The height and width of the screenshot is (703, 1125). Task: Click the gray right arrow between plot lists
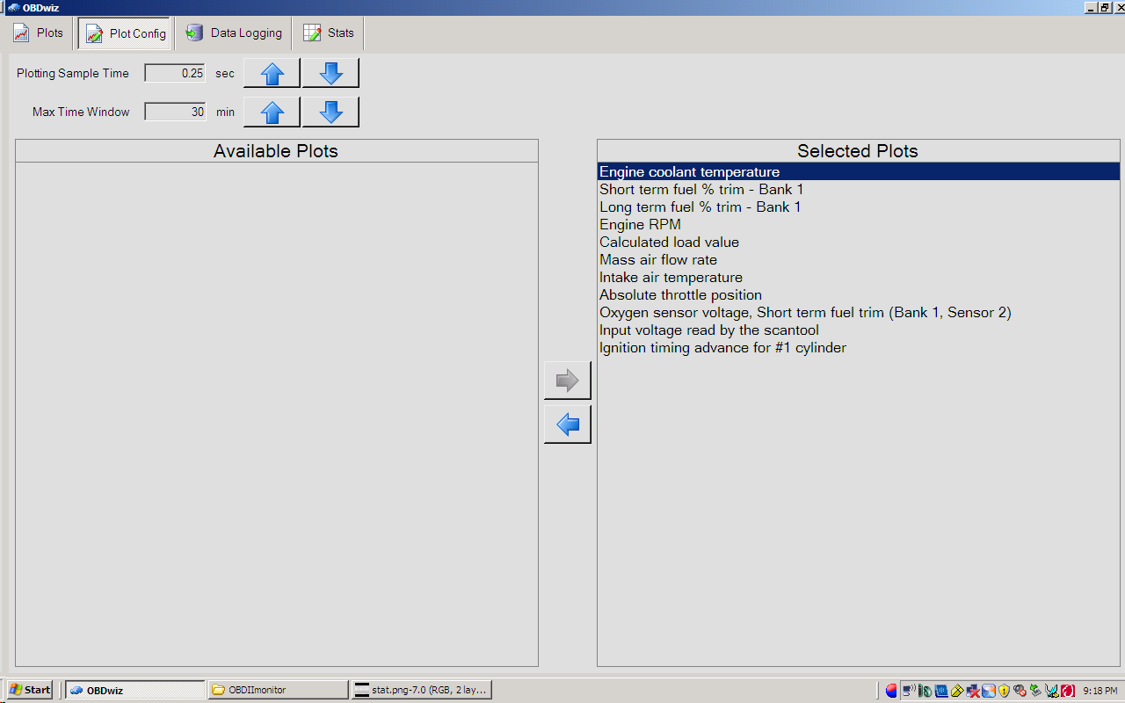click(568, 380)
